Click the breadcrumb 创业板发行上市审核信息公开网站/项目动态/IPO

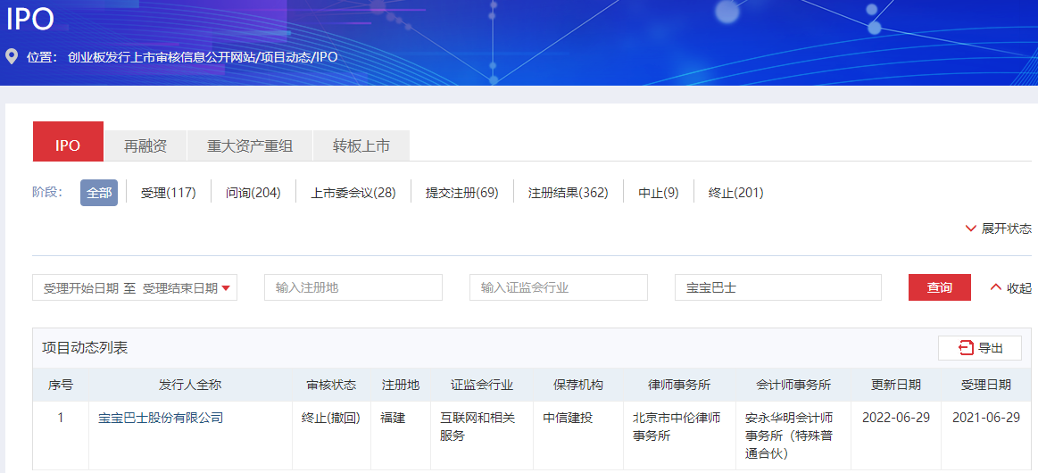tap(203, 57)
